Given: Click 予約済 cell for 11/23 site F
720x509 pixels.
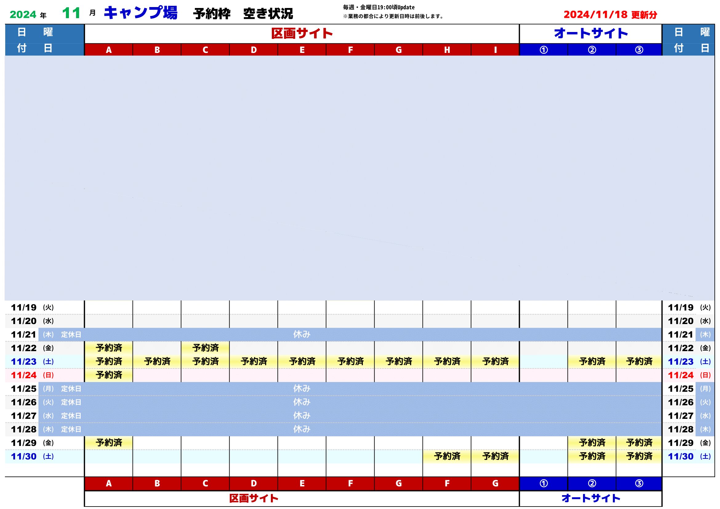Looking at the screenshot, I should (x=350, y=362).
